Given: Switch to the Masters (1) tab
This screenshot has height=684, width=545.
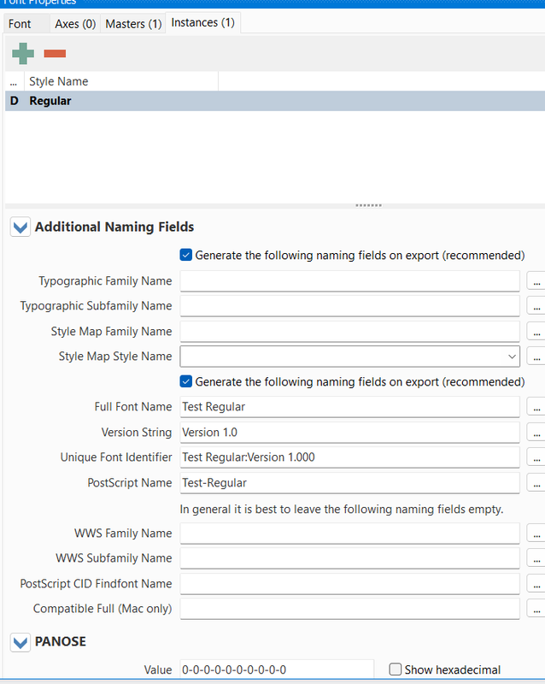Looking at the screenshot, I should (133, 24).
